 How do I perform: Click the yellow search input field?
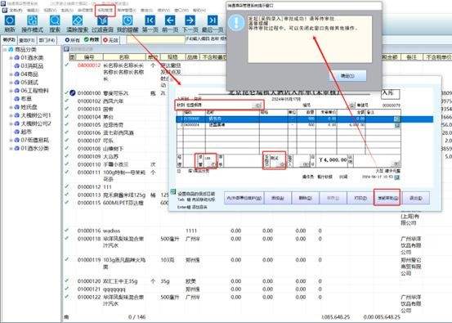pos(155,39)
